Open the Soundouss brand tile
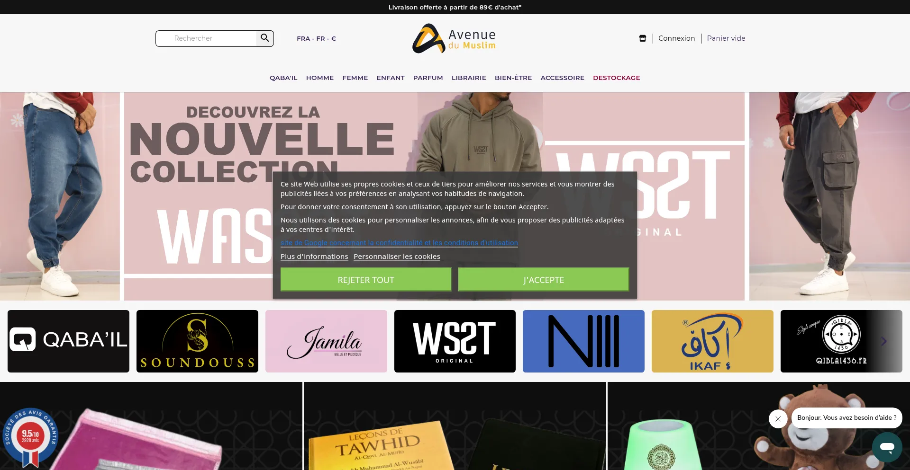Screen dimensions: 910x470 click(197, 341)
